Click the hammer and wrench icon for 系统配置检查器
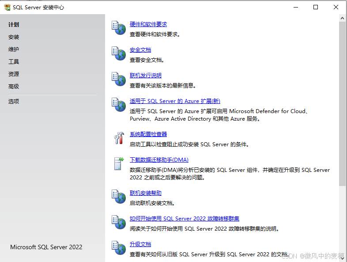The width and height of the screenshot is (347, 262). pos(119,138)
